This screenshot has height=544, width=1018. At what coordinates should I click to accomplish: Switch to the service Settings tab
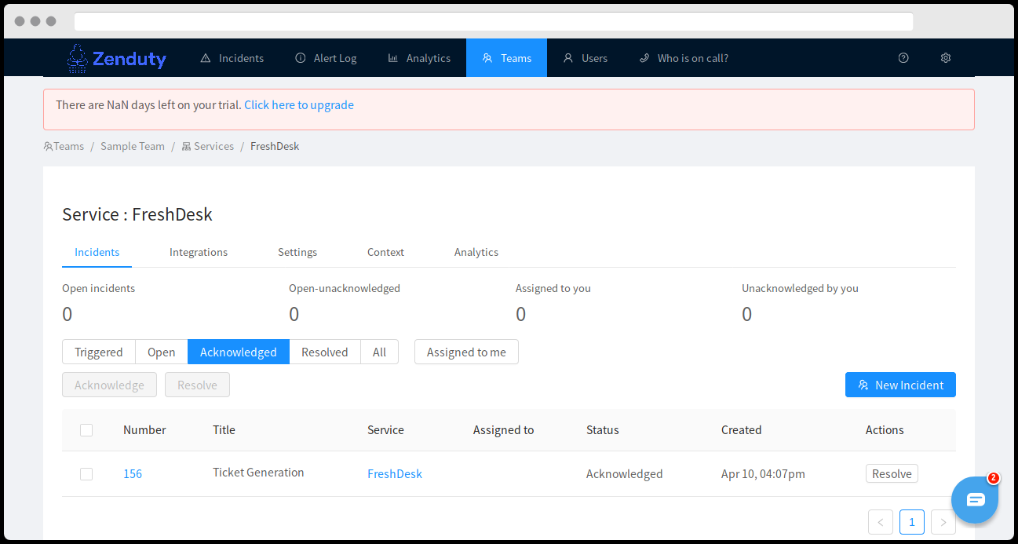point(297,252)
